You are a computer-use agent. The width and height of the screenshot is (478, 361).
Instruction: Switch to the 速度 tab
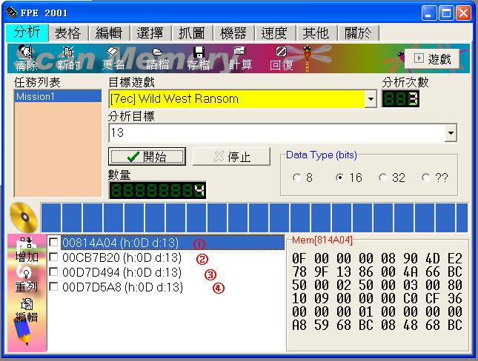(x=275, y=33)
